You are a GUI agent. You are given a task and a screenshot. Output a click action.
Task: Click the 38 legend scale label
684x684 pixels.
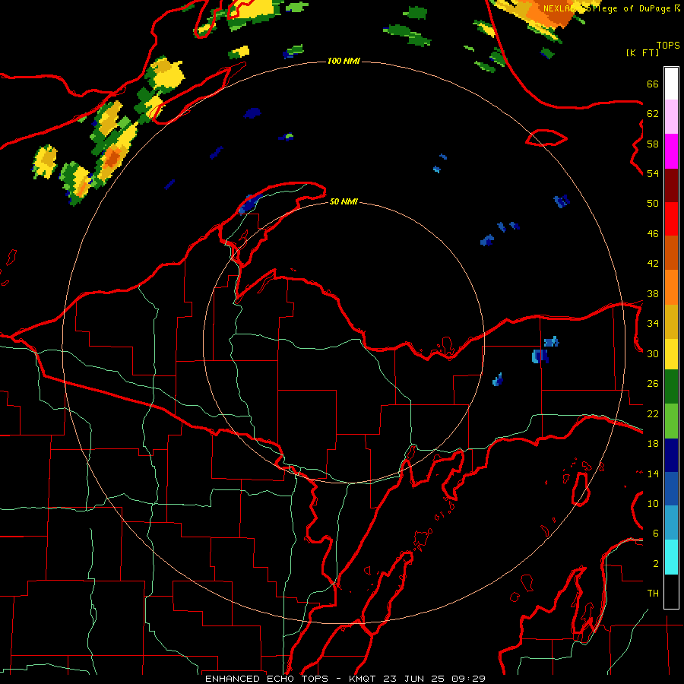pos(653,294)
